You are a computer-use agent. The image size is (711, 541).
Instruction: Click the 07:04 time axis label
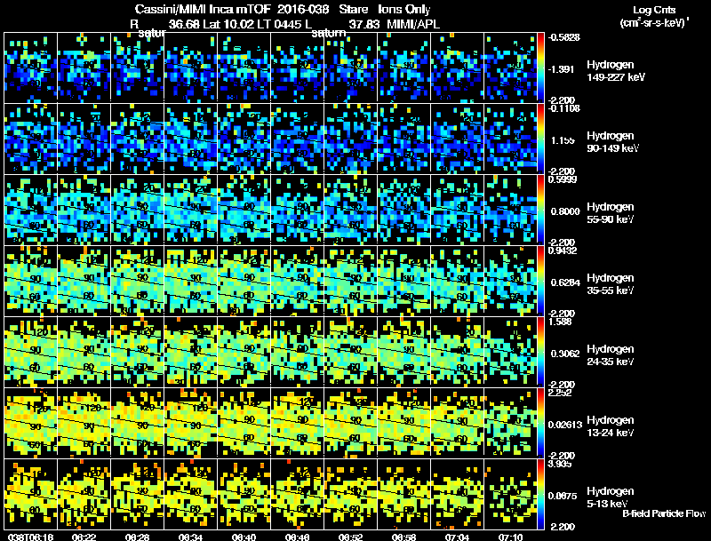click(457, 537)
